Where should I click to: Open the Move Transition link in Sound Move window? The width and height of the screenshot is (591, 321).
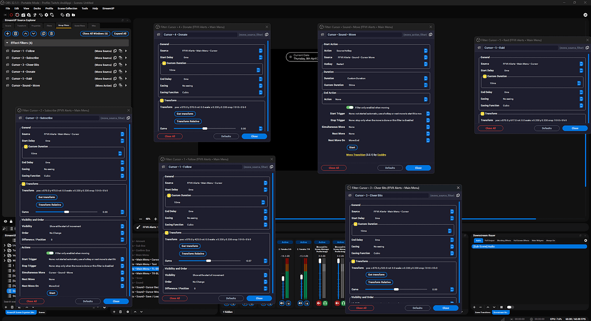[x=356, y=155]
